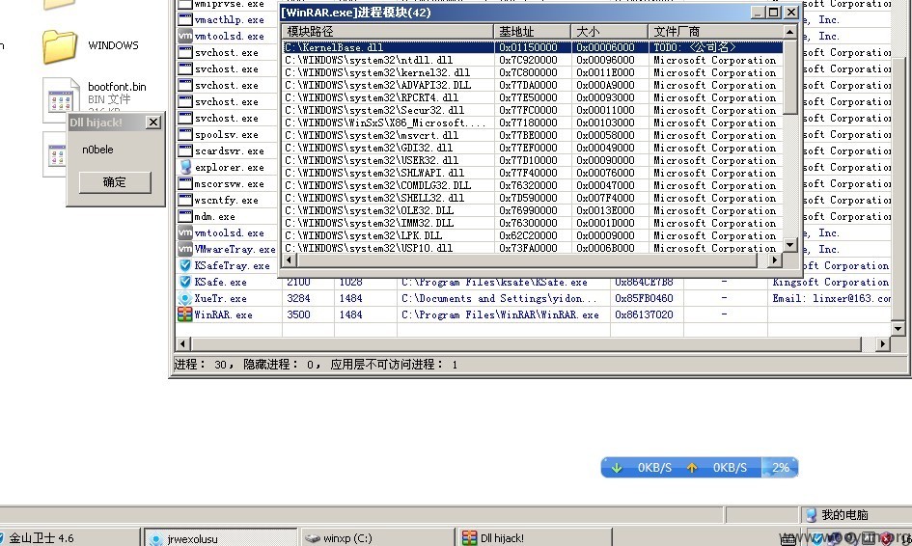Select the SHELL32.dll module path
This screenshot has width=912, height=546.
[374, 198]
